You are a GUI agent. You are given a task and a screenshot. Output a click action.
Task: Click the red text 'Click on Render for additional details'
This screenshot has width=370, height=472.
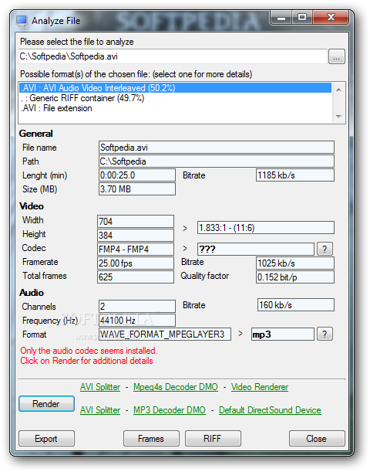click(x=86, y=361)
